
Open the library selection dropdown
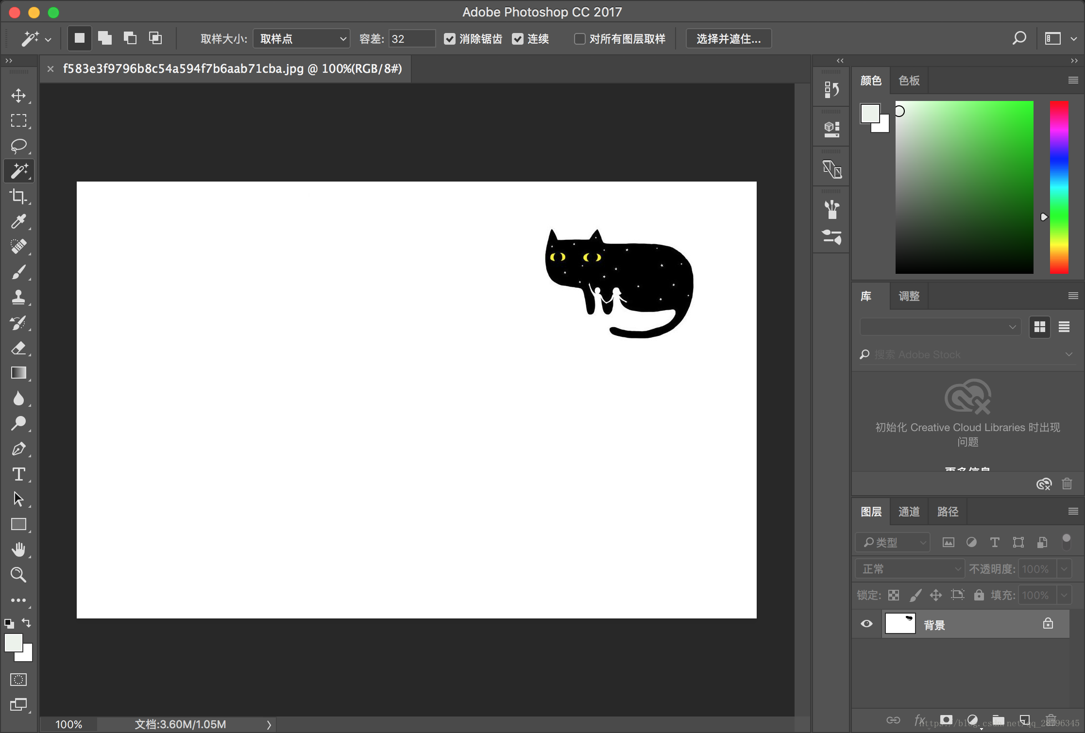(940, 327)
